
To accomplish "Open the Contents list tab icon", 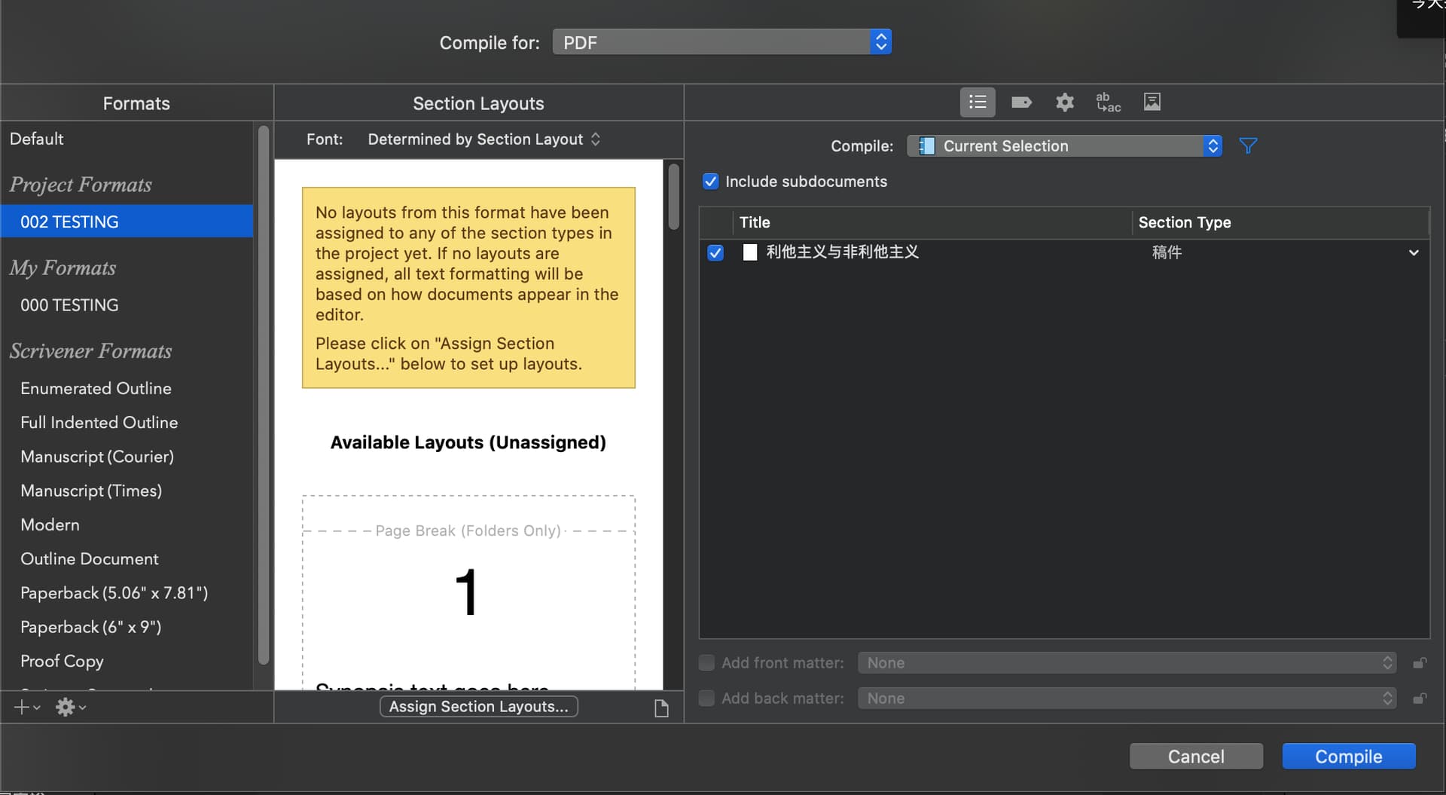I will pos(977,102).
